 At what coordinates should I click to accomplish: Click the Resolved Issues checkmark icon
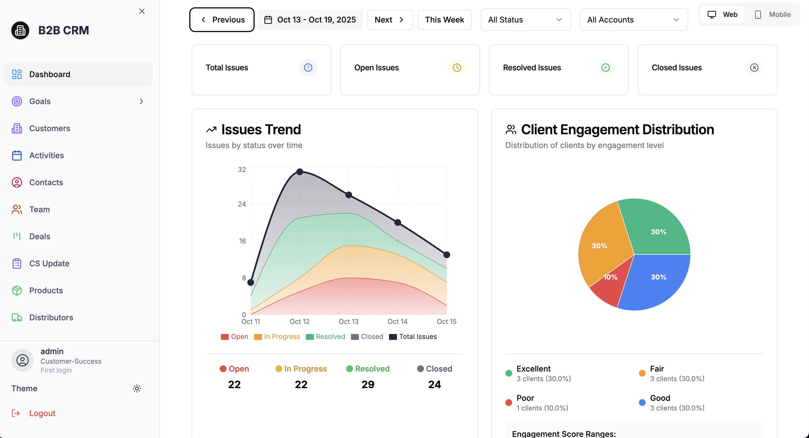click(605, 68)
